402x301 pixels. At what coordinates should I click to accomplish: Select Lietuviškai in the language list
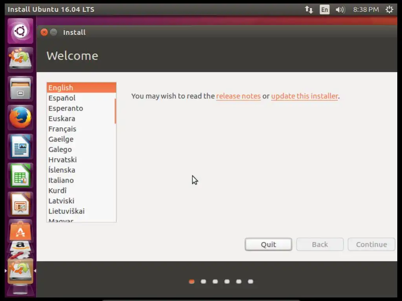coord(81,211)
